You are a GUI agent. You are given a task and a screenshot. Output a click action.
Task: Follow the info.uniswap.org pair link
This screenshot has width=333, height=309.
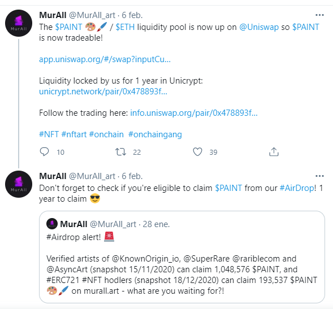tap(194, 113)
